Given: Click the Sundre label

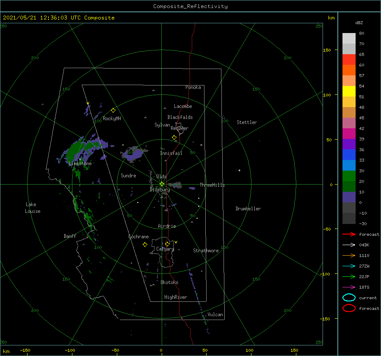Looking at the screenshot, I should (x=128, y=175).
